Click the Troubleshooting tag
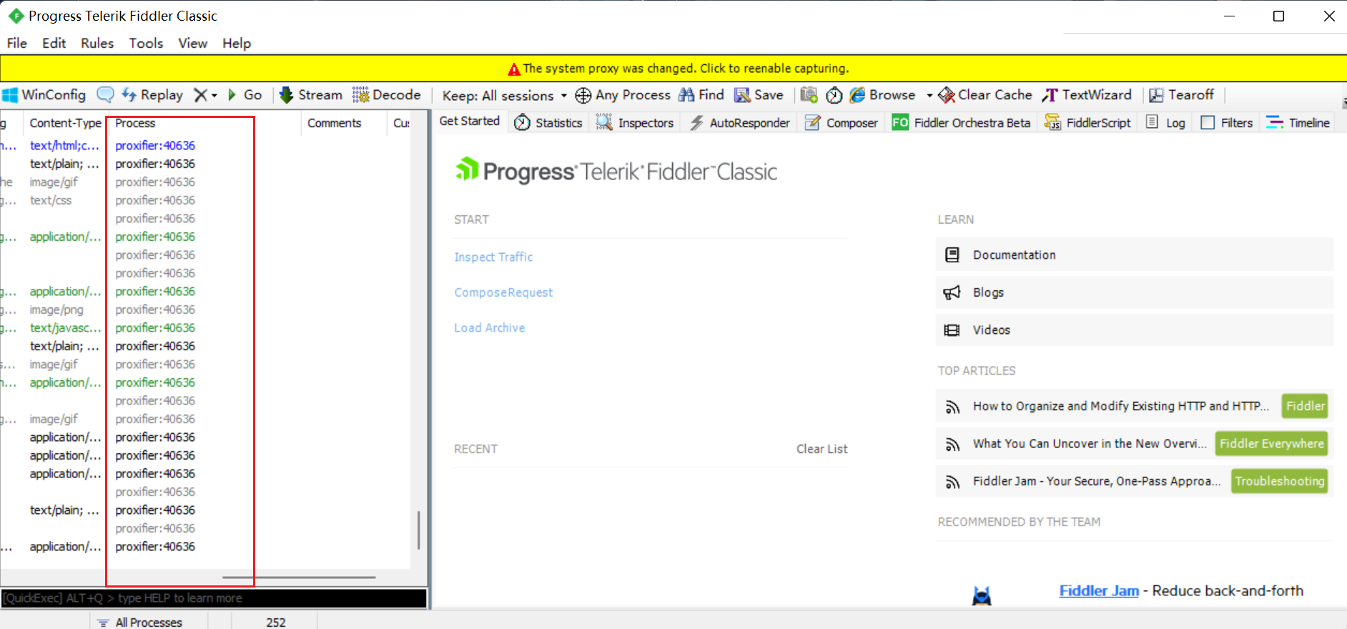 pyautogui.click(x=1279, y=481)
